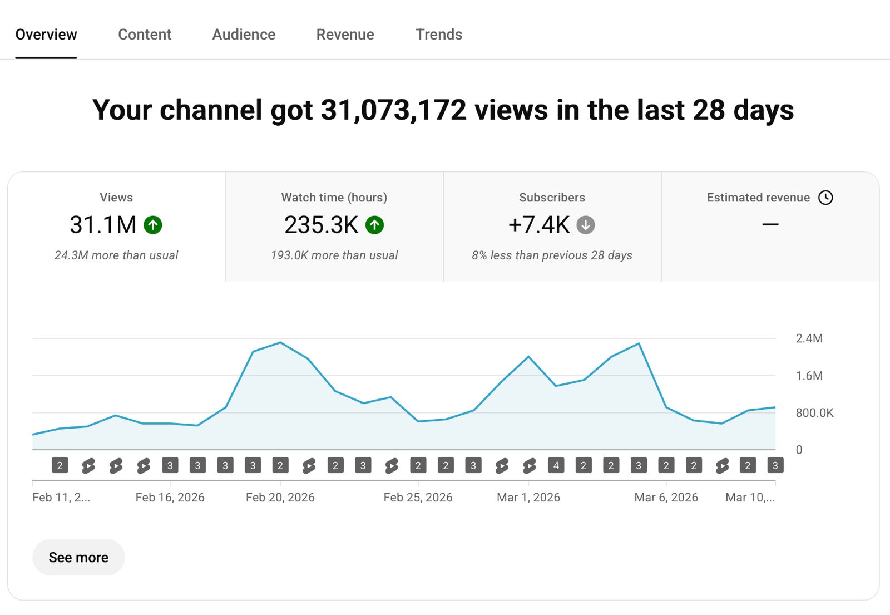Click the first Shorts icon under the chart
890x615 pixels.
click(88, 465)
